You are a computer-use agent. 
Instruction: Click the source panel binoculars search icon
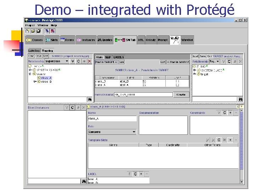[x=90, y=99]
